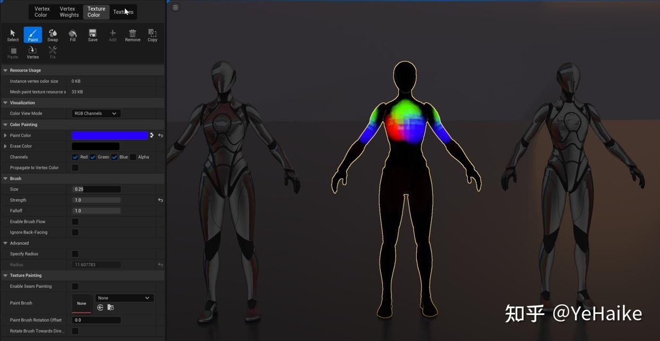Click 'Mesh paint texture resource' label

tap(38, 92)
